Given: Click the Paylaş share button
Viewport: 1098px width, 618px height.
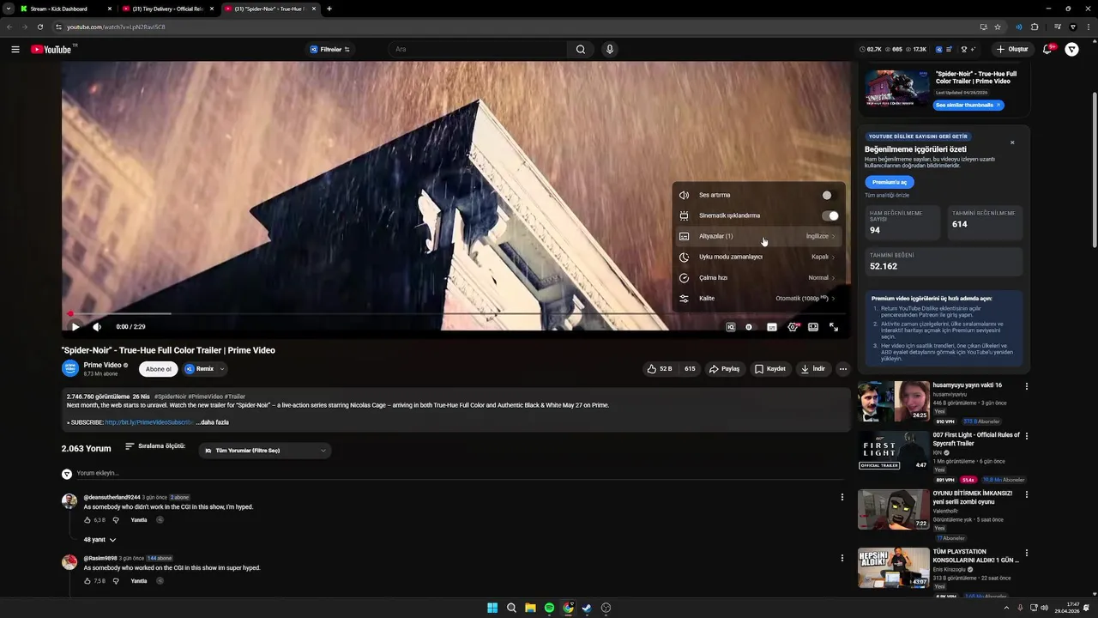Looking at the screenshot, I should (x=724, y=369).
